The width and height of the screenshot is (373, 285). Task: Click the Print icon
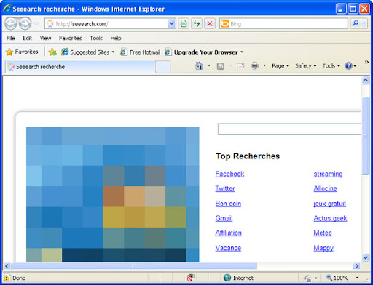click(x=254, y=65)
